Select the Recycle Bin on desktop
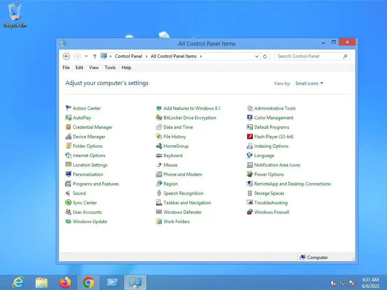 click(15, 15)
